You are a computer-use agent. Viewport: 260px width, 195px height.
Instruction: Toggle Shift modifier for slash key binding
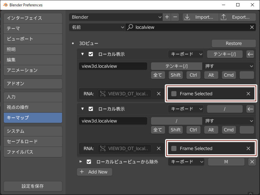[176, 130]
